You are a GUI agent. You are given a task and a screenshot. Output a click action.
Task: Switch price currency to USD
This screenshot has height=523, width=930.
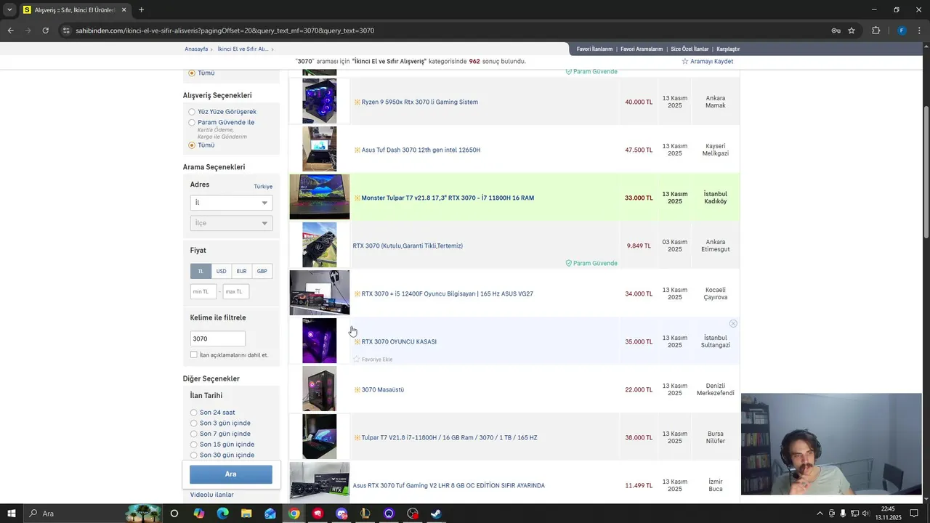pos(221,271)
